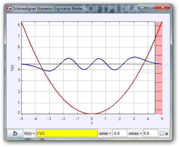
Task: Click the window title text
Action: (48, 9)
